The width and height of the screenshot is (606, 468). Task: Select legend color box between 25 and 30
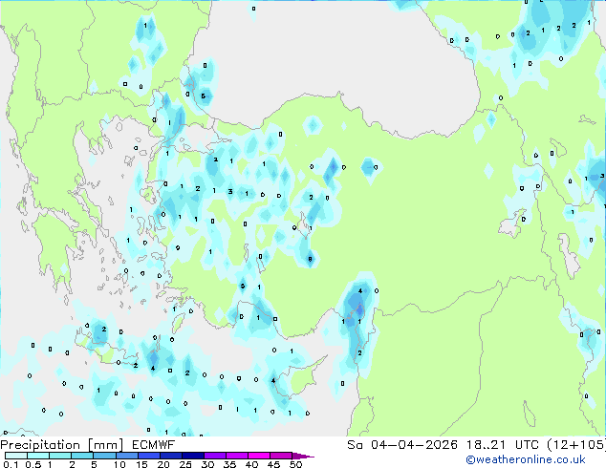tap(192, 456)
